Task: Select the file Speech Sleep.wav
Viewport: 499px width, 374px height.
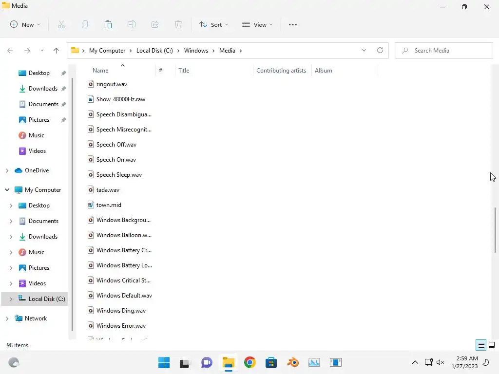Action: pyautogui.click(x=119, y=175)
